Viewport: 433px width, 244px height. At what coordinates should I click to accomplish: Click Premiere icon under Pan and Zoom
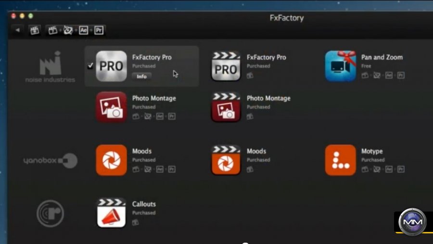point(401,75)
